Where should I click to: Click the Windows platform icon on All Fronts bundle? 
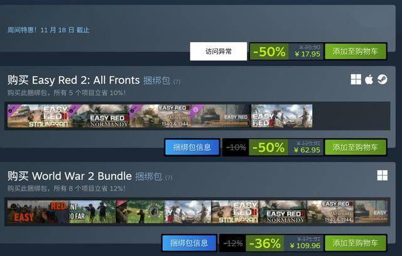(x=356, y=79)
